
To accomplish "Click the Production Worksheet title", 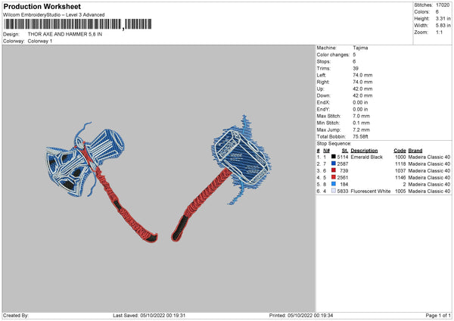I will (42, 7).
